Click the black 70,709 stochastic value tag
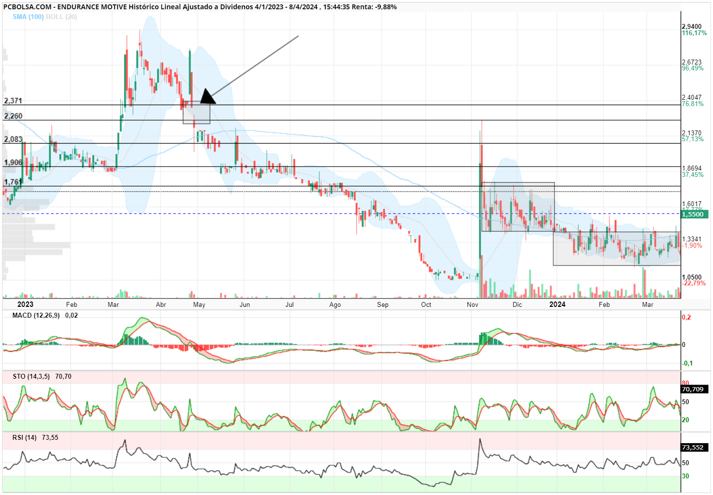The image size is (713, 495). click(694, 389)
